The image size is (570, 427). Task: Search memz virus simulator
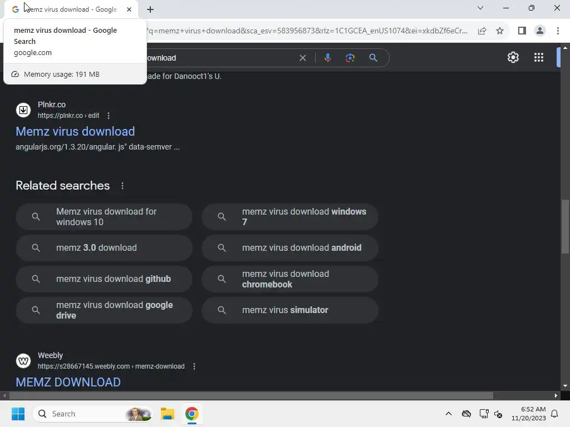(x=290, y=310)
